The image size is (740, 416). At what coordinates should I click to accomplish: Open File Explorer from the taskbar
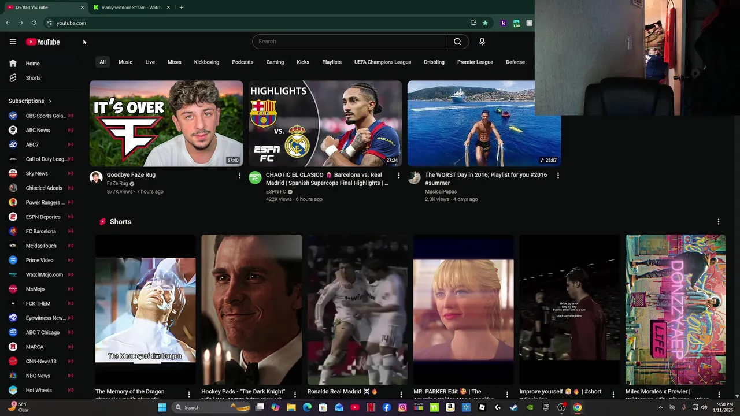point(291,407)
